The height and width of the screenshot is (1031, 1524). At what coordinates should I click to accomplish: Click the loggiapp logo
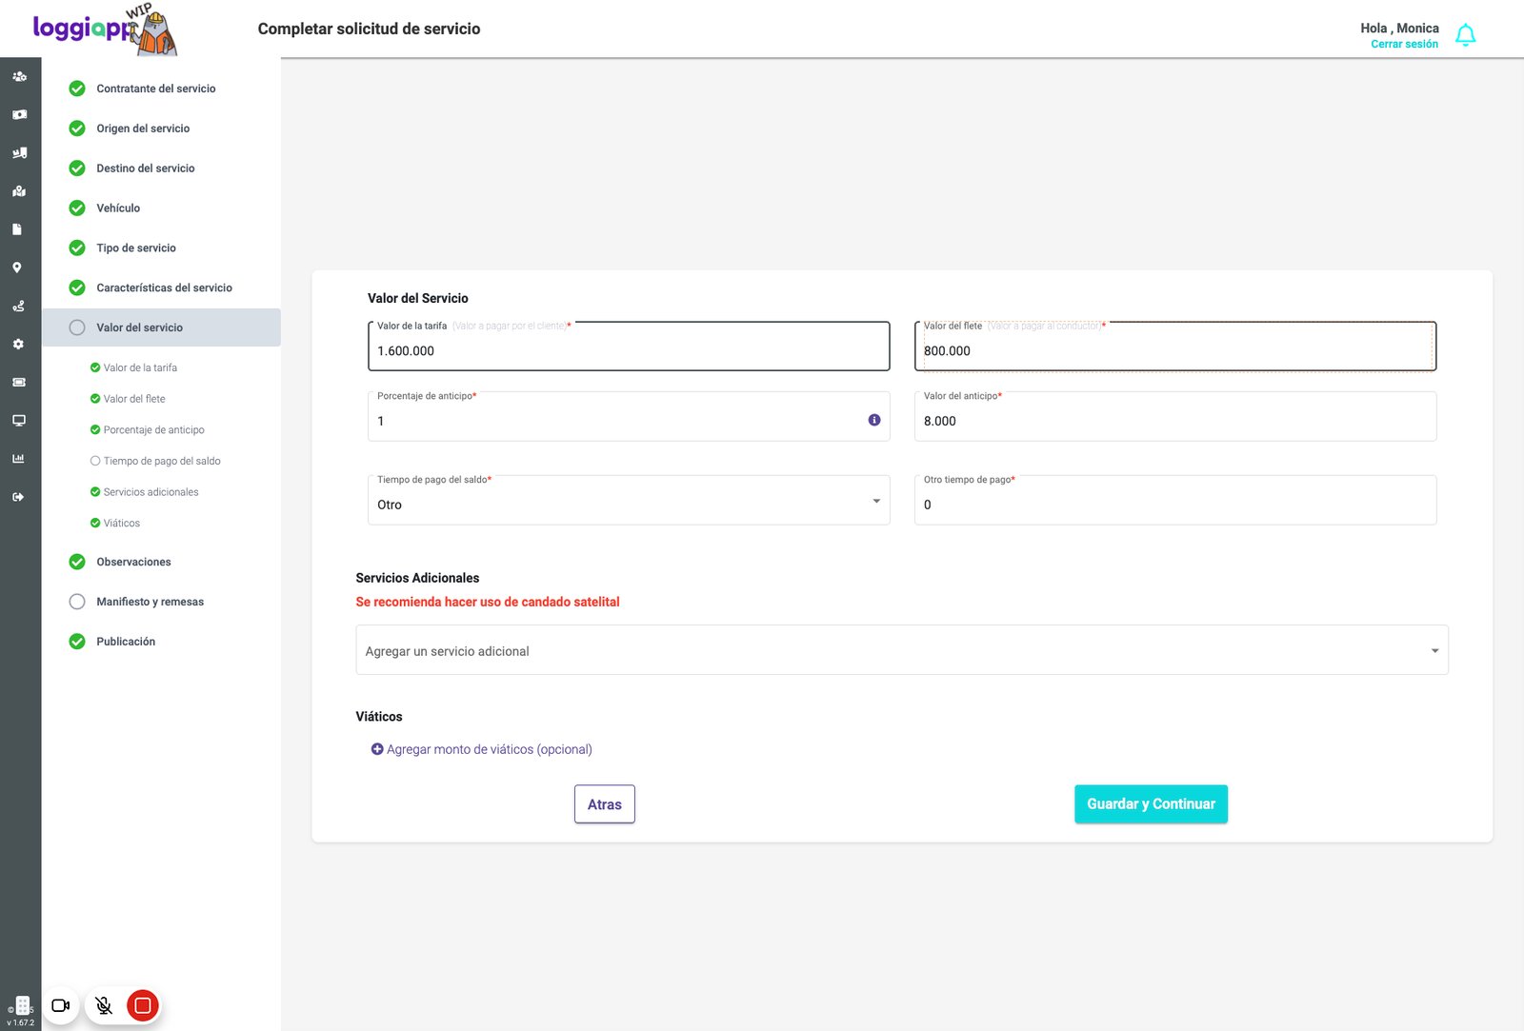coord(105,30)
